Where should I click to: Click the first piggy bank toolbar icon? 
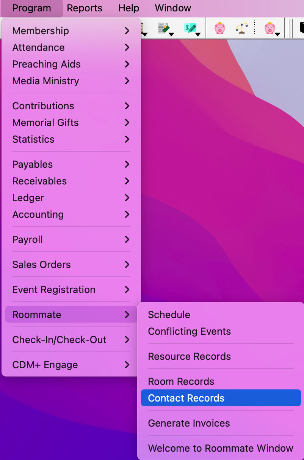[x=219, y=28]
